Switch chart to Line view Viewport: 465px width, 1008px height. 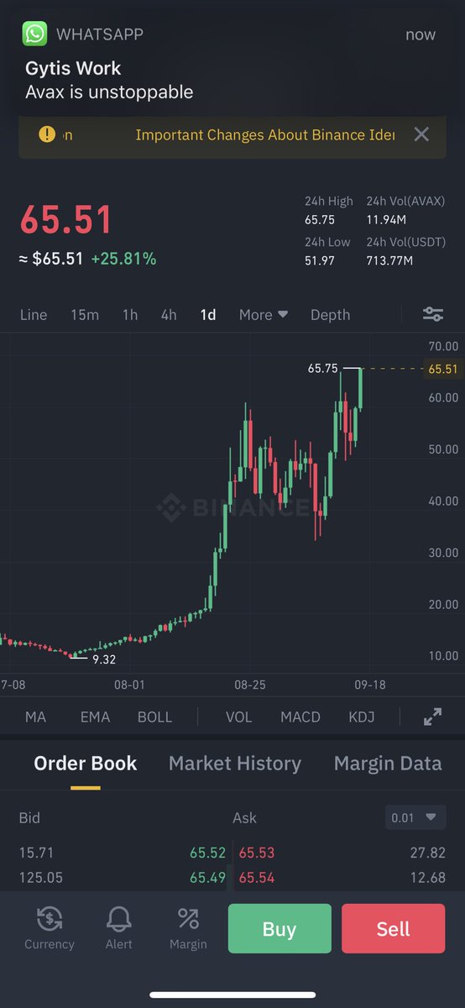coord(34,314)
